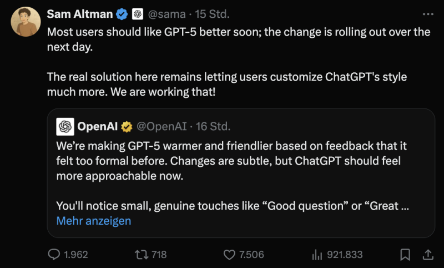This screenshot has width=444, height=268.
Task: Open the Sam Altman display name link
Action: click(x=80, y=13)
